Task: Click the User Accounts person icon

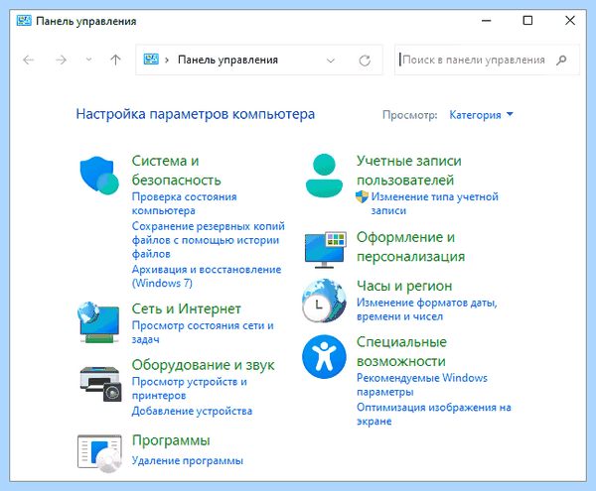Action: 324,176
